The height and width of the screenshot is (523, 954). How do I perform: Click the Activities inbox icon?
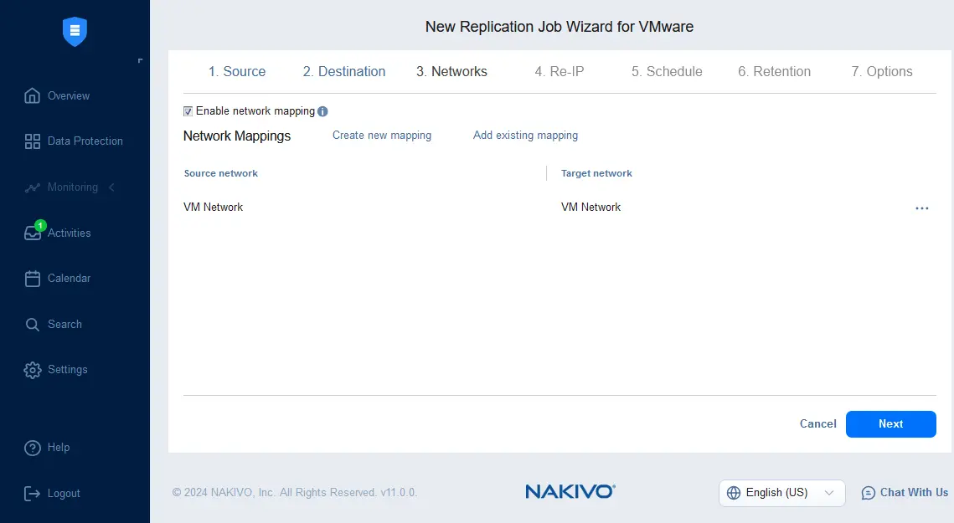[x=32, y=233]
